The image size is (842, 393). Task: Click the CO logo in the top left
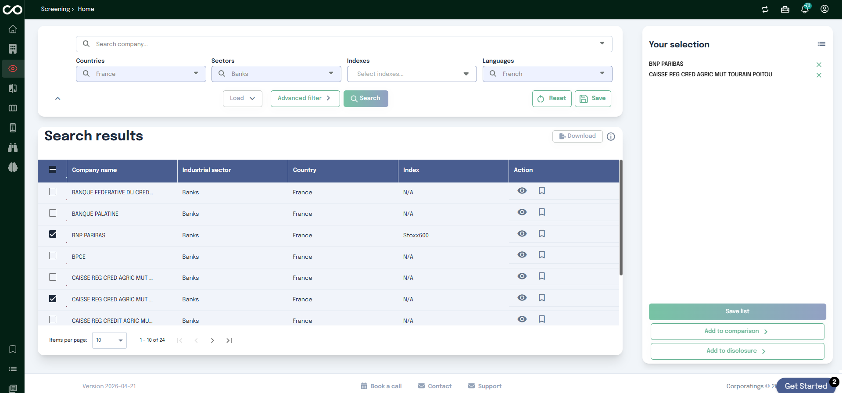tap(12, 10)
